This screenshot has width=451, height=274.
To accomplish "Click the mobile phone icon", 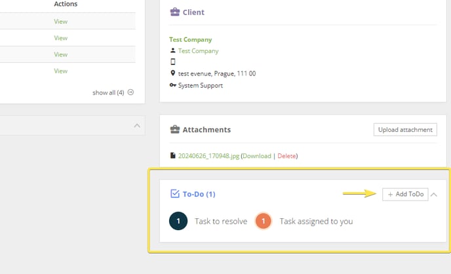I will pyautogui.click(x=173, y=62).
